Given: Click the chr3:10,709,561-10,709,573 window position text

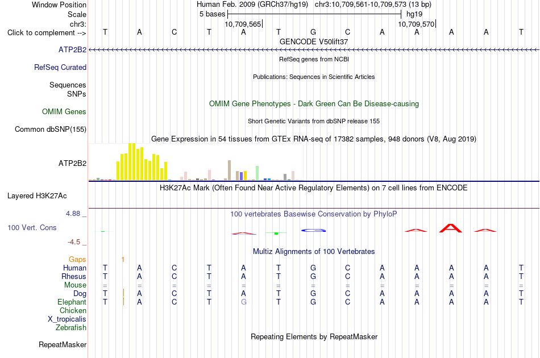Looking at the screenshot, I should point(373,5).
